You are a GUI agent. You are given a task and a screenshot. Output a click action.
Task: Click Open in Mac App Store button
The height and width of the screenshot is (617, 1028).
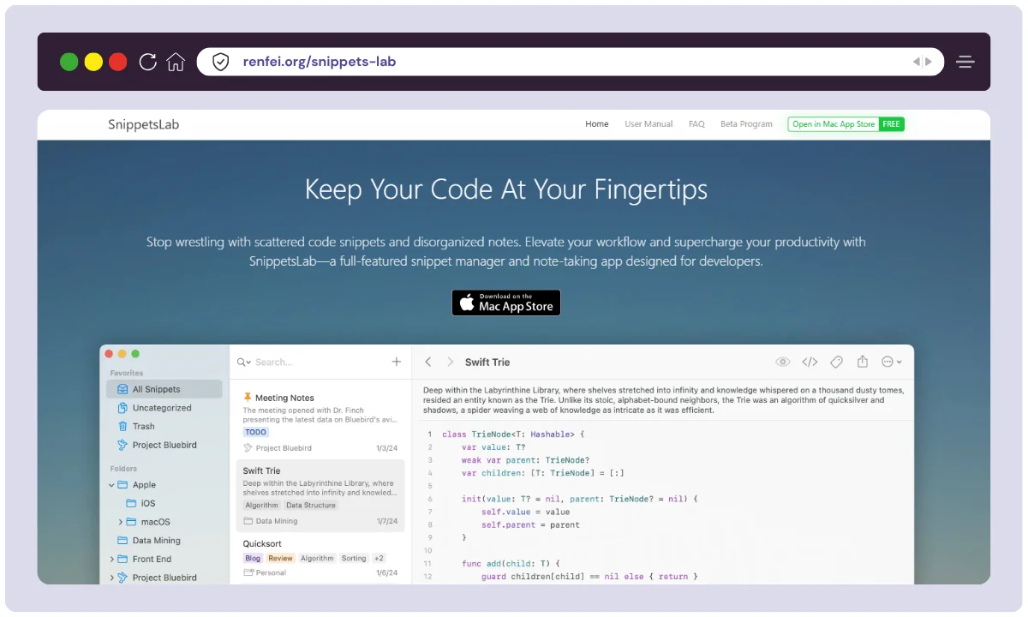click(846, 124)
